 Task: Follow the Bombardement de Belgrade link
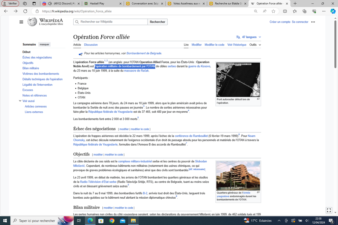(x=144, y=53)
